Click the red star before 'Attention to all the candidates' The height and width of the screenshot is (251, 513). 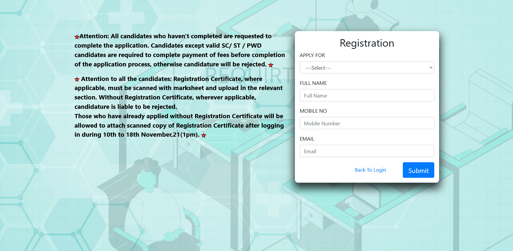click(77, 79)
